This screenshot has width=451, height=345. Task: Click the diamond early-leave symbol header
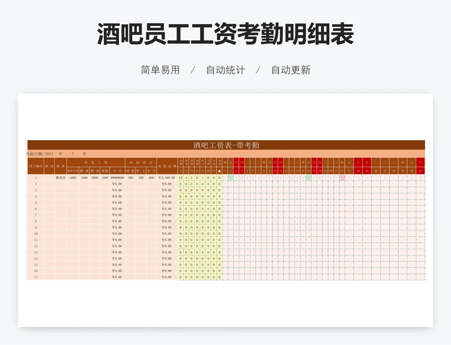(x=214, y=171)
